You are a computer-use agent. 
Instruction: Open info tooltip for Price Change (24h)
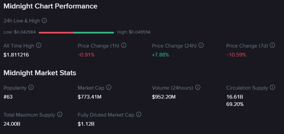click(201, 45)
